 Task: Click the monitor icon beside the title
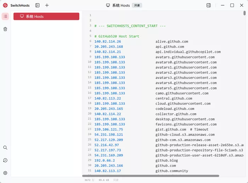tap(108, 5)
